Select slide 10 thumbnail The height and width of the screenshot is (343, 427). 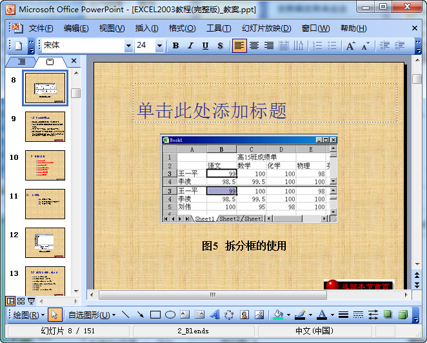45,165
